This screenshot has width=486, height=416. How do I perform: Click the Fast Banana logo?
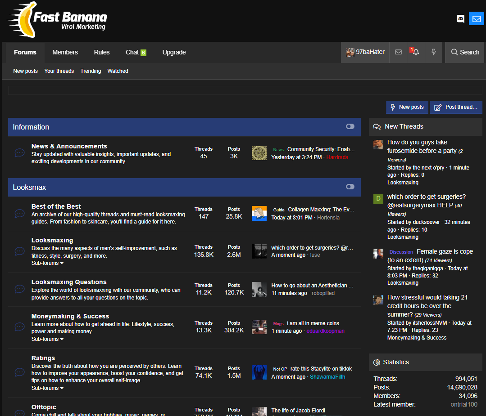pos(57,20)
